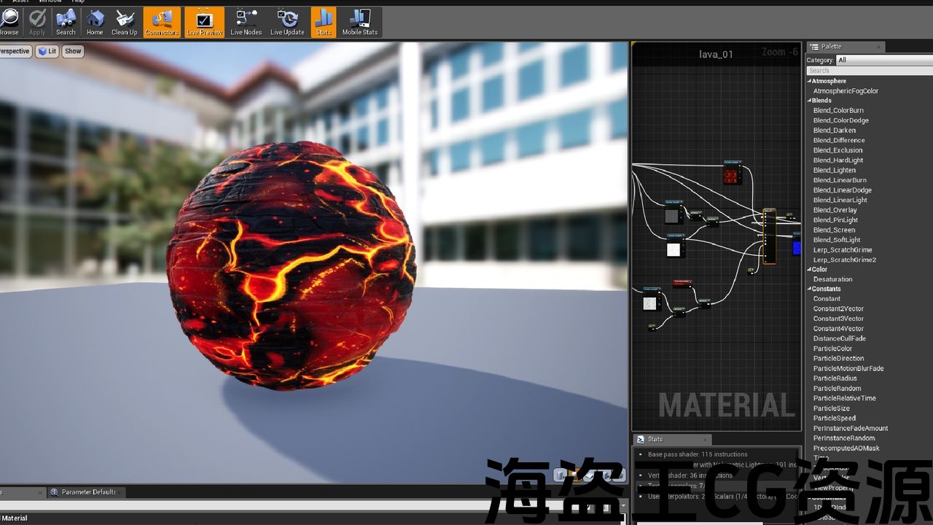Click the Browse magnifier icon

[9, 21]
